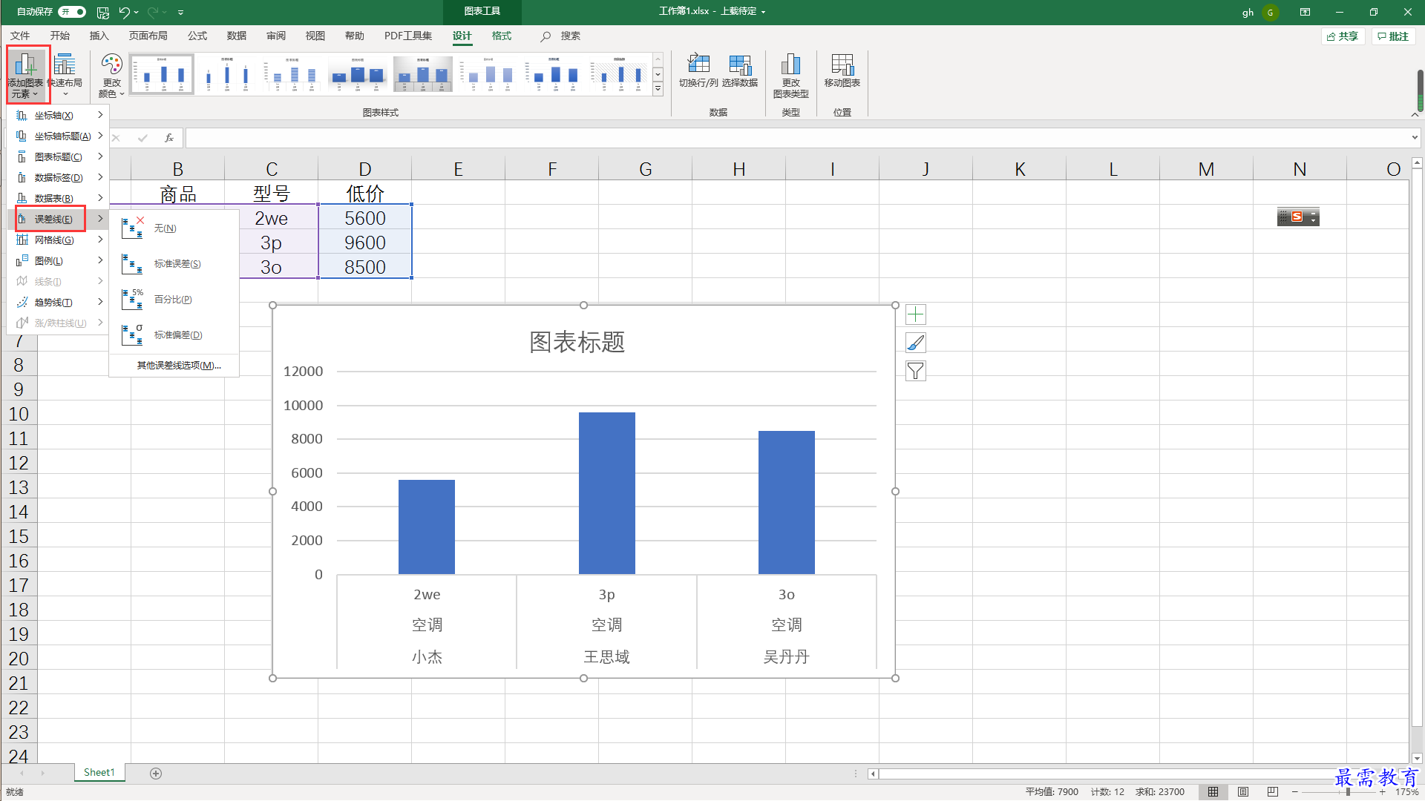The image size is (1425, 801).
Task: Click the Save icon in title bar
Action: (x=103, y=12)
